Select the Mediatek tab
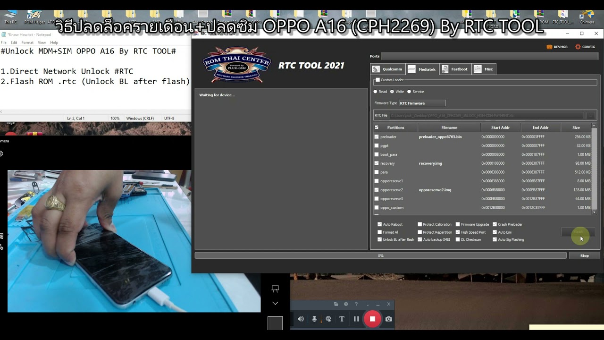 pos(423,69)
